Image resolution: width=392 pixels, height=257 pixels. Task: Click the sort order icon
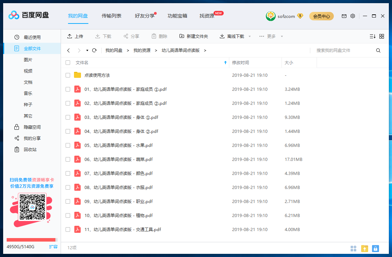coord(372,36)
